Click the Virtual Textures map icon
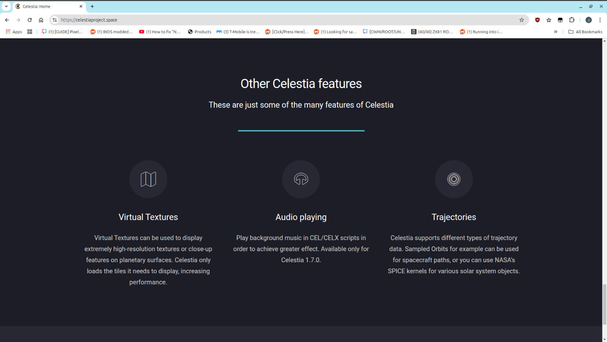The width and height of the screenshot is (607, 342). point(148,179)
